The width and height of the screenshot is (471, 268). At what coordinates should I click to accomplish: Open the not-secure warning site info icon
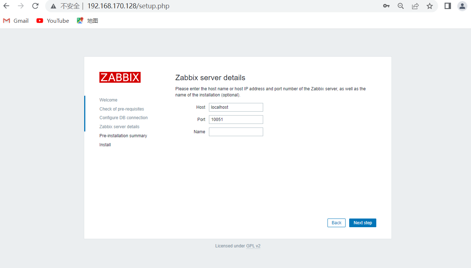53,6
